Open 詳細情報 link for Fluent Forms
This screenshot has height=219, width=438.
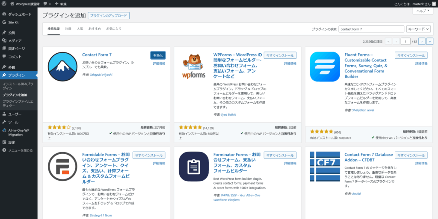click(x=421, y=63)
